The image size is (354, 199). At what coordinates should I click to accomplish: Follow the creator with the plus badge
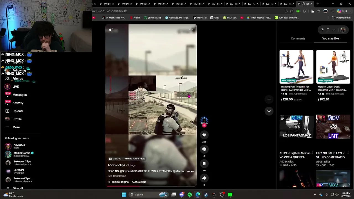pyautogui.click(x=204, y=125)
